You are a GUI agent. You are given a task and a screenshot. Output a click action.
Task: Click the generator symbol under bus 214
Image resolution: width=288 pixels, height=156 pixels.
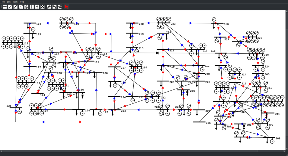click(x=160, y=38)
